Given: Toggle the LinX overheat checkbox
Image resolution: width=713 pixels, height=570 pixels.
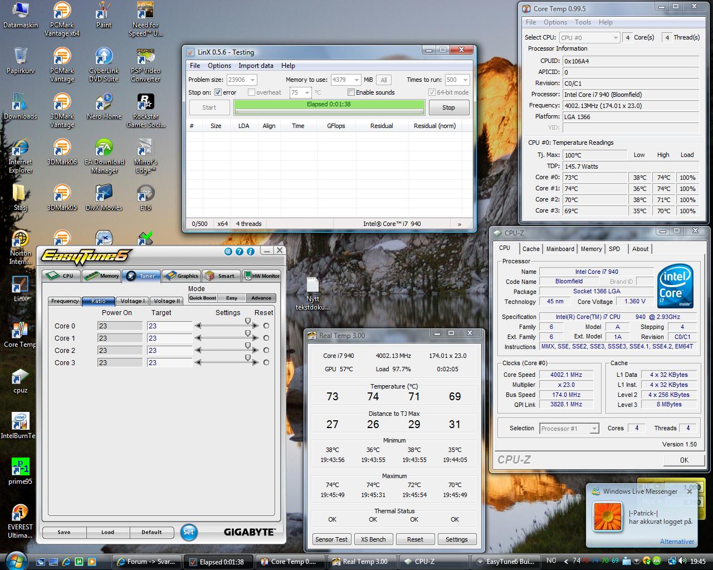Looking at the screenshot, I should (x=251, y=92).
